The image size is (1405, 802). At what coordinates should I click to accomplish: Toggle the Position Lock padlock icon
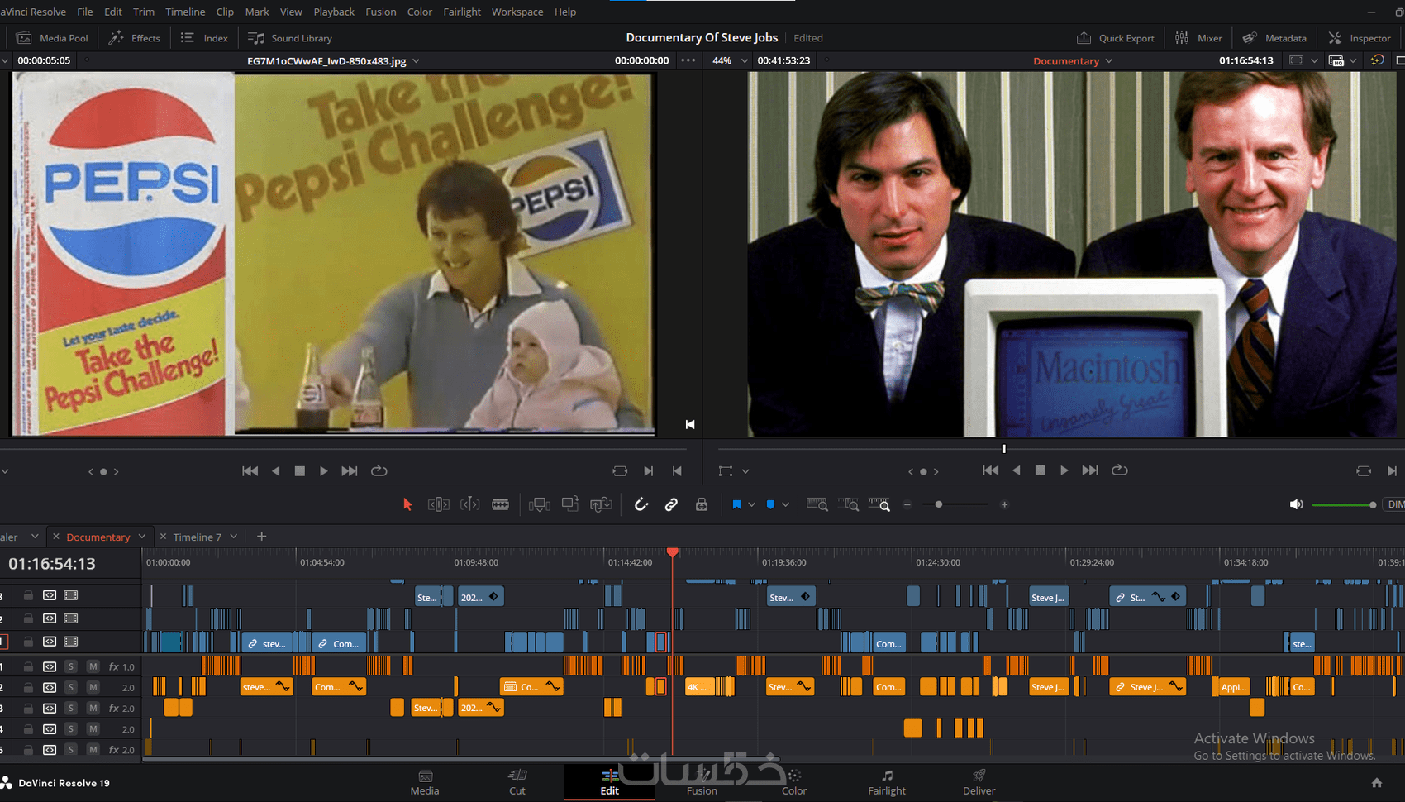[x=702, y=504]
